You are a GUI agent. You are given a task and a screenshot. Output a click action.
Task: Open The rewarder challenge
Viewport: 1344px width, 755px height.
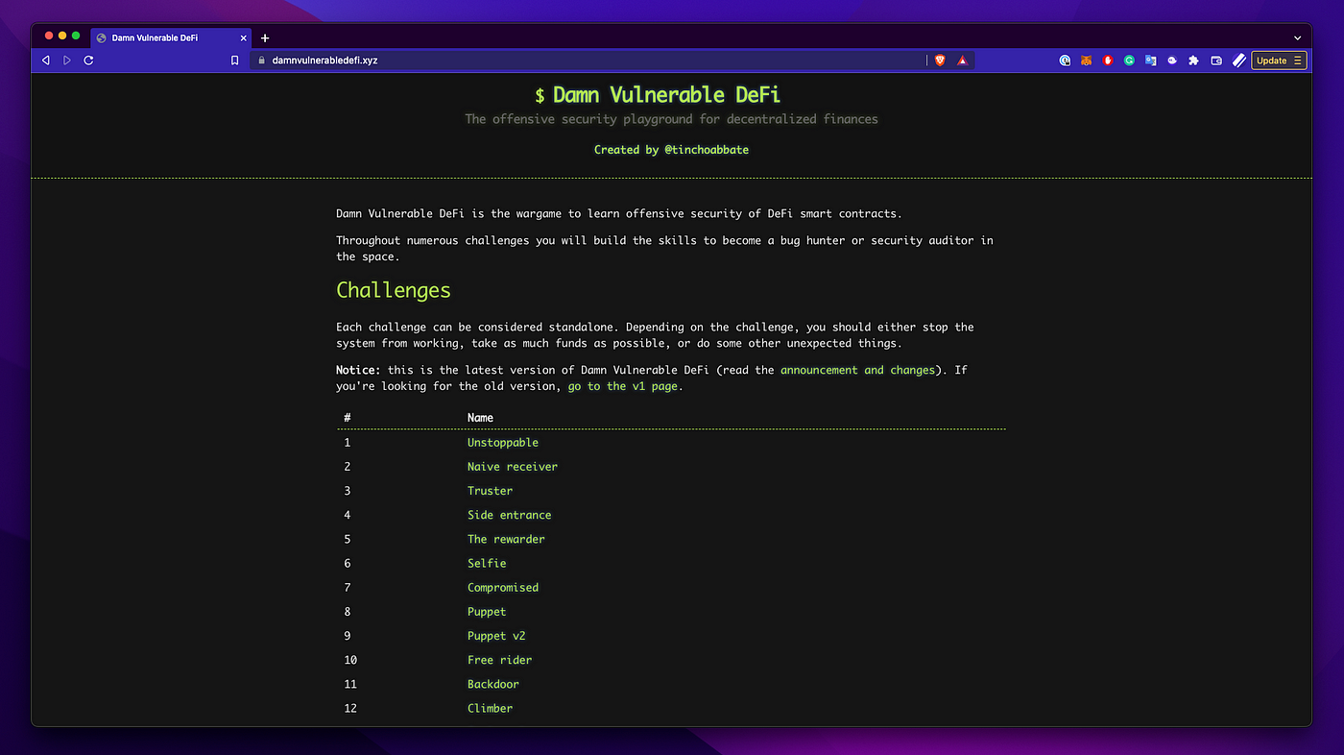(x=506, y=539)
